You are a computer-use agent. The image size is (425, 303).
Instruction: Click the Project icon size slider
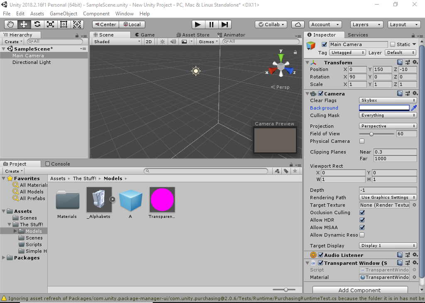pyautogui.click(x=284, y=290)
